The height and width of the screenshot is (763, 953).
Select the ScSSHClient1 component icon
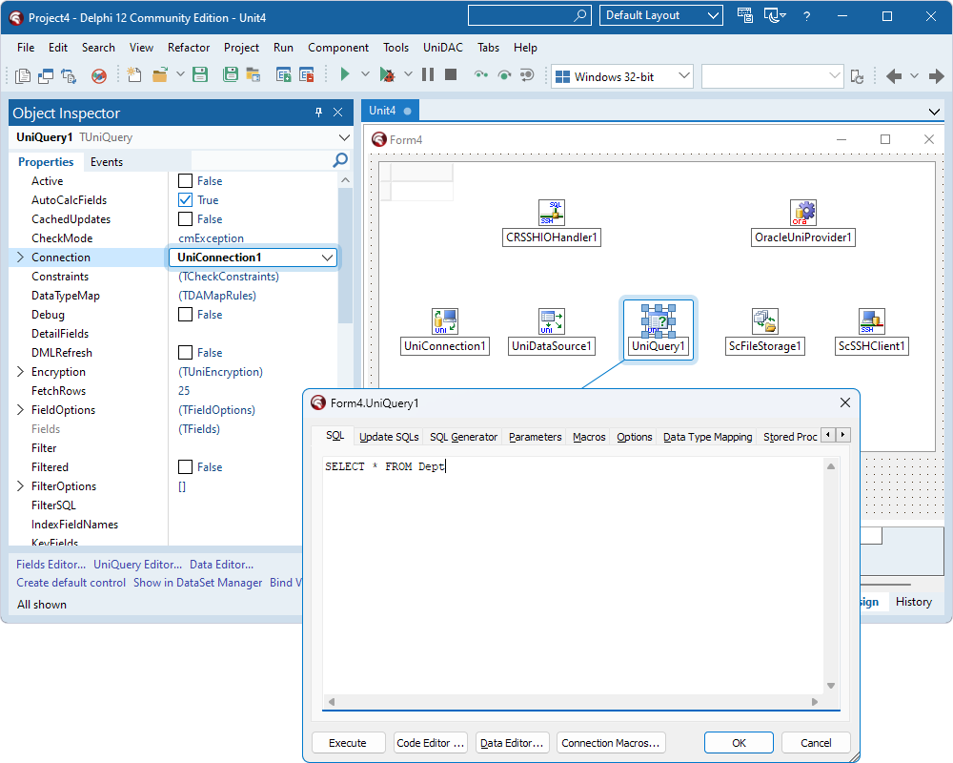[x=871, y=321]
